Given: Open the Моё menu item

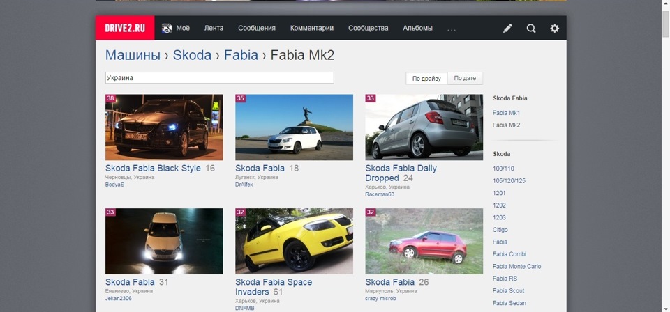Looking at the screenshot, I should pyautogui.click(x=183, y=28).
